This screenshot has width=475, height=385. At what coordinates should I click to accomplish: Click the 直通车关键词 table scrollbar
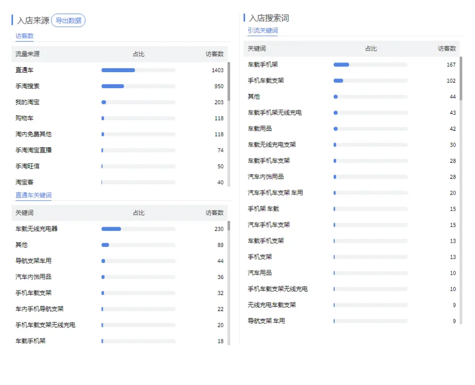(229, 227)
